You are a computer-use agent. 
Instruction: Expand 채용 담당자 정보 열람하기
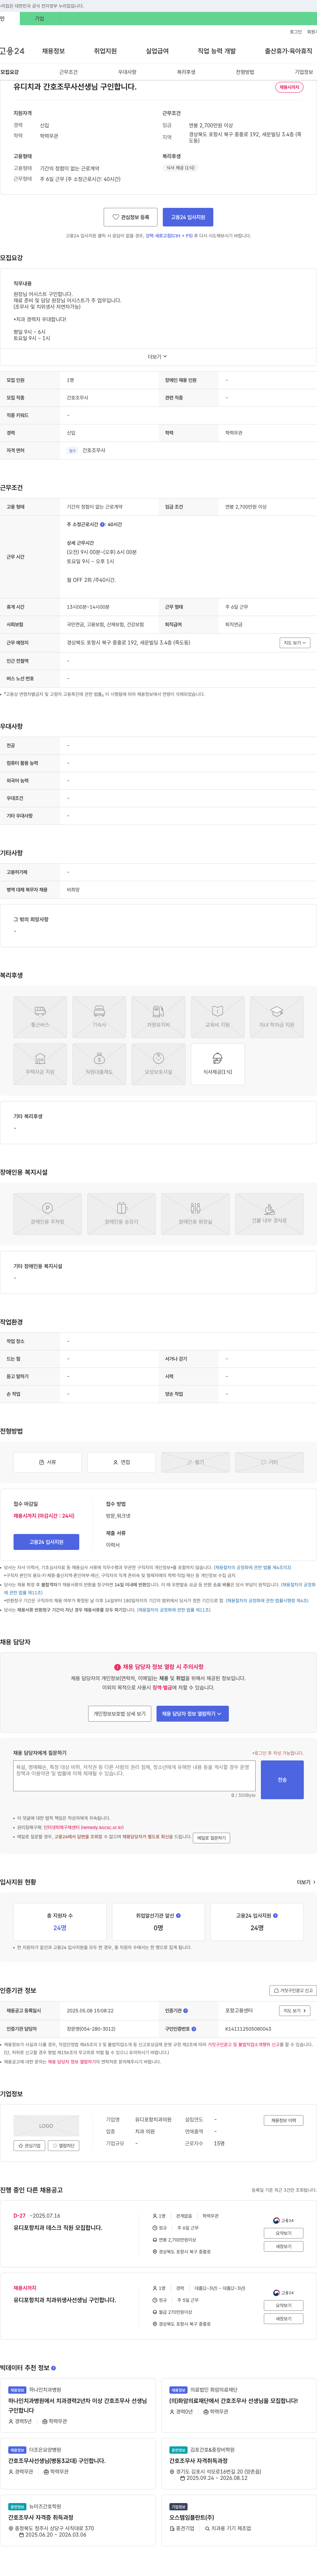tap(193, 1714)
